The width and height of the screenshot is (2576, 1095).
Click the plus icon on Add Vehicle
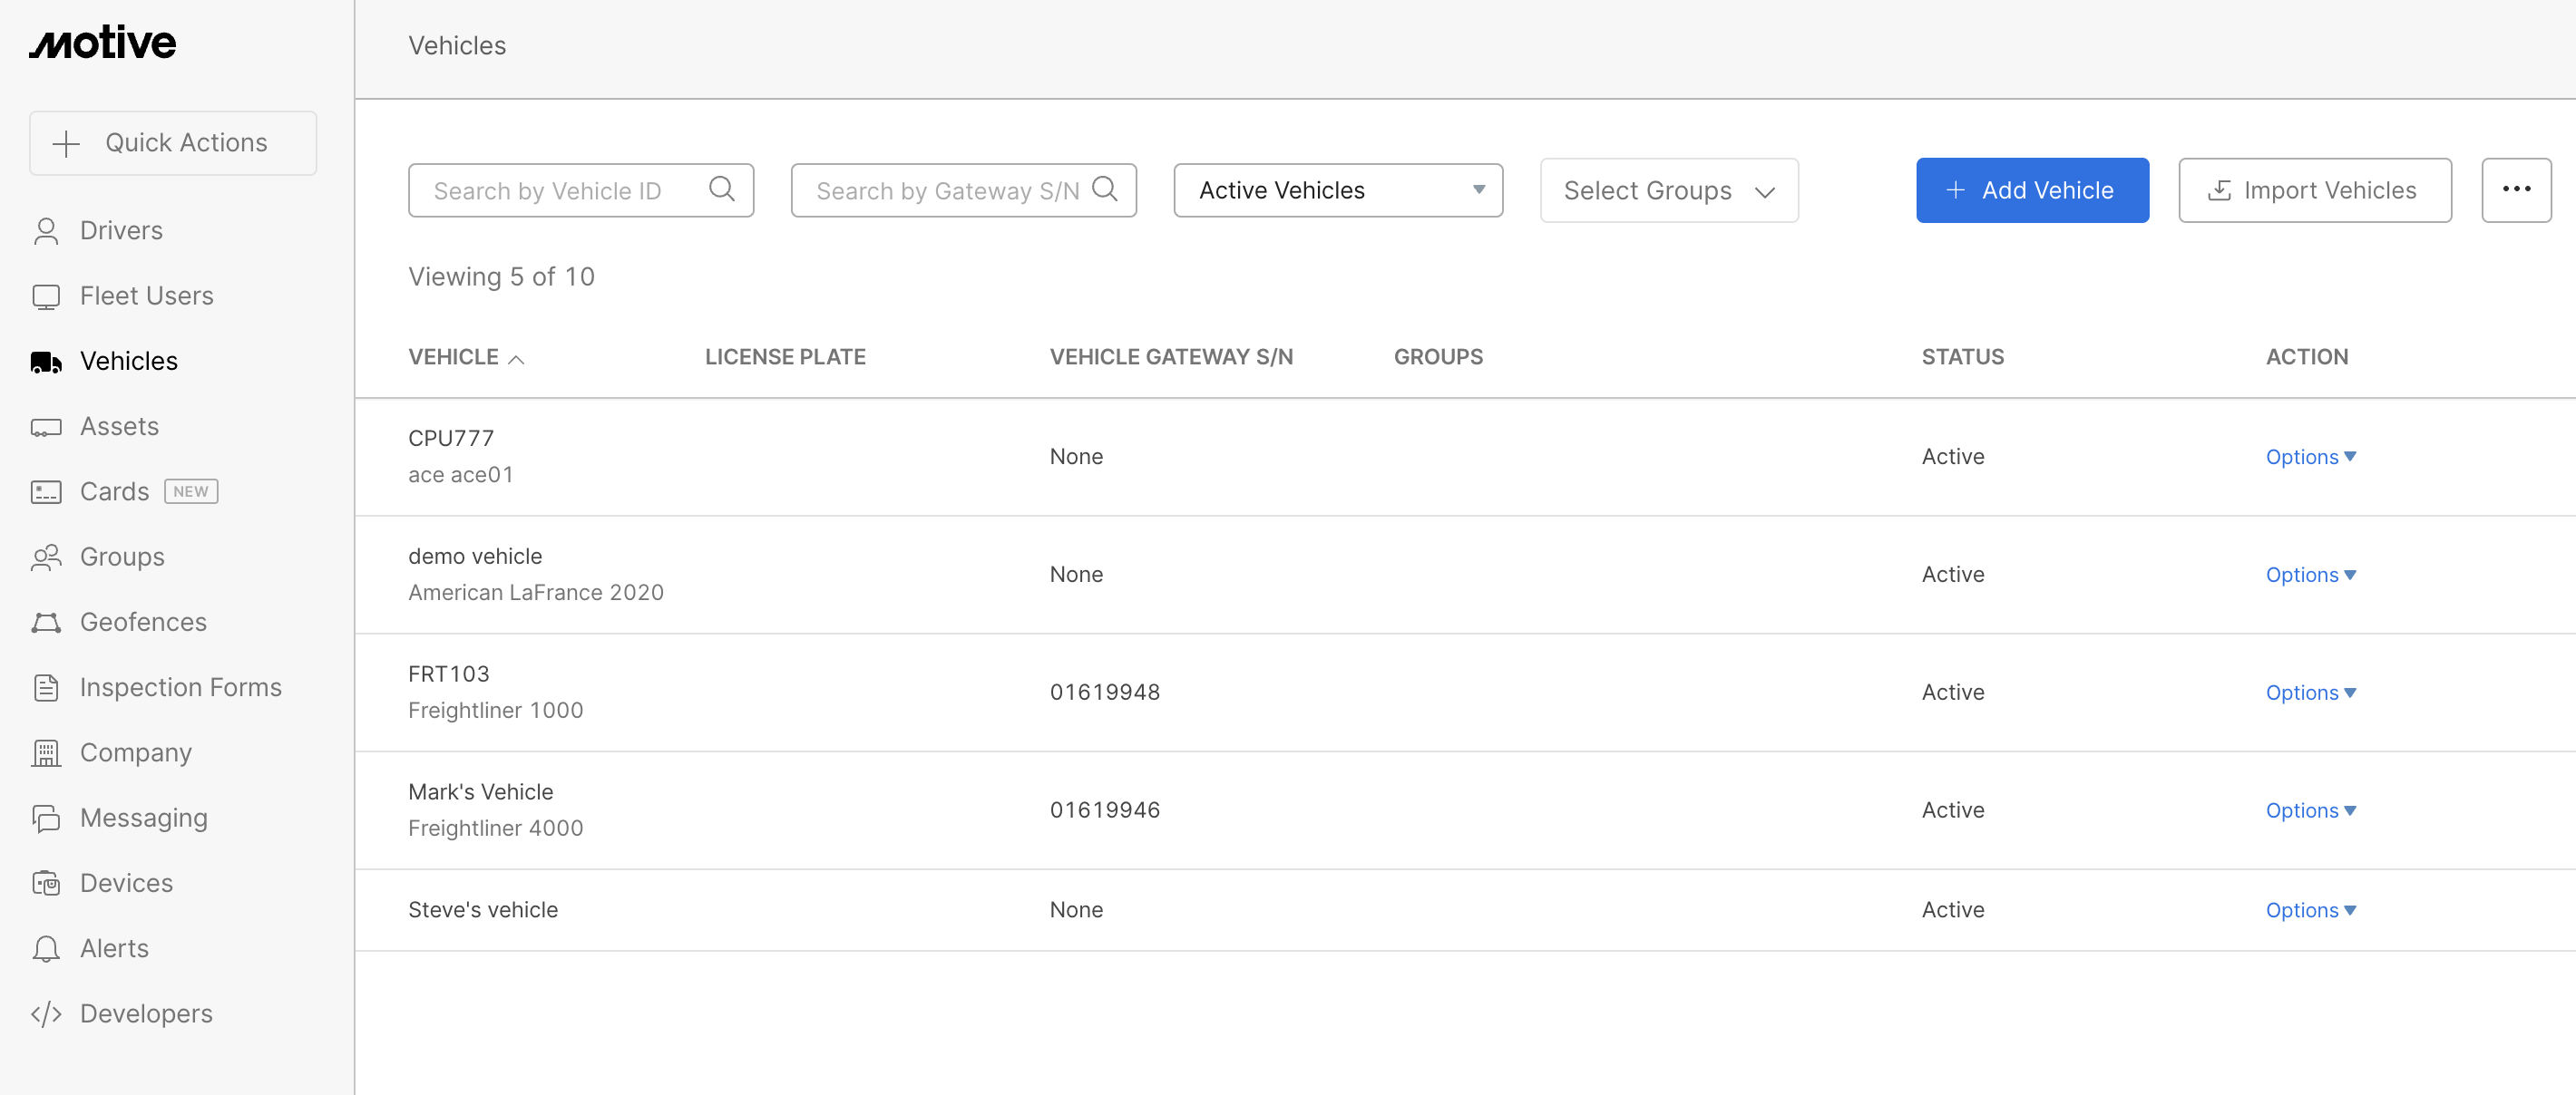click(x=1955, y=189)
